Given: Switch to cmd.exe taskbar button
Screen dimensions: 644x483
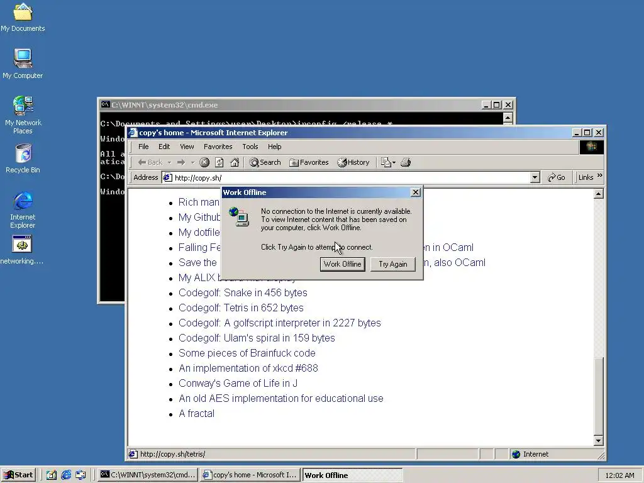Looking at the screenshot, I should tap(148, 475).
